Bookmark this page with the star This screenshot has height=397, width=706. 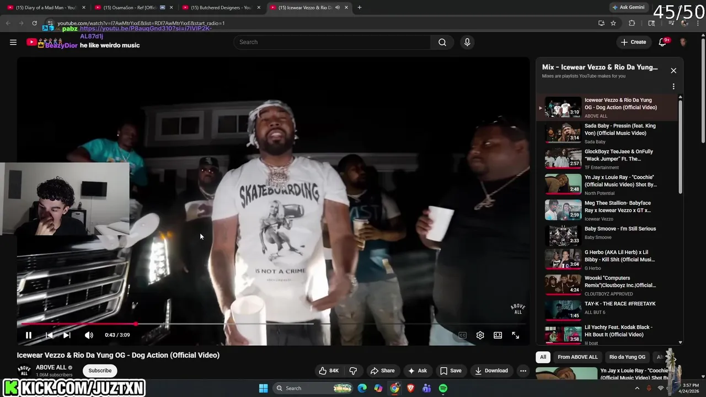[613, 23]
